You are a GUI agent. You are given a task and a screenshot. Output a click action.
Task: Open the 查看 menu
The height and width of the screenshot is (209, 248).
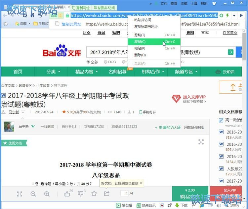coord(174,3)
